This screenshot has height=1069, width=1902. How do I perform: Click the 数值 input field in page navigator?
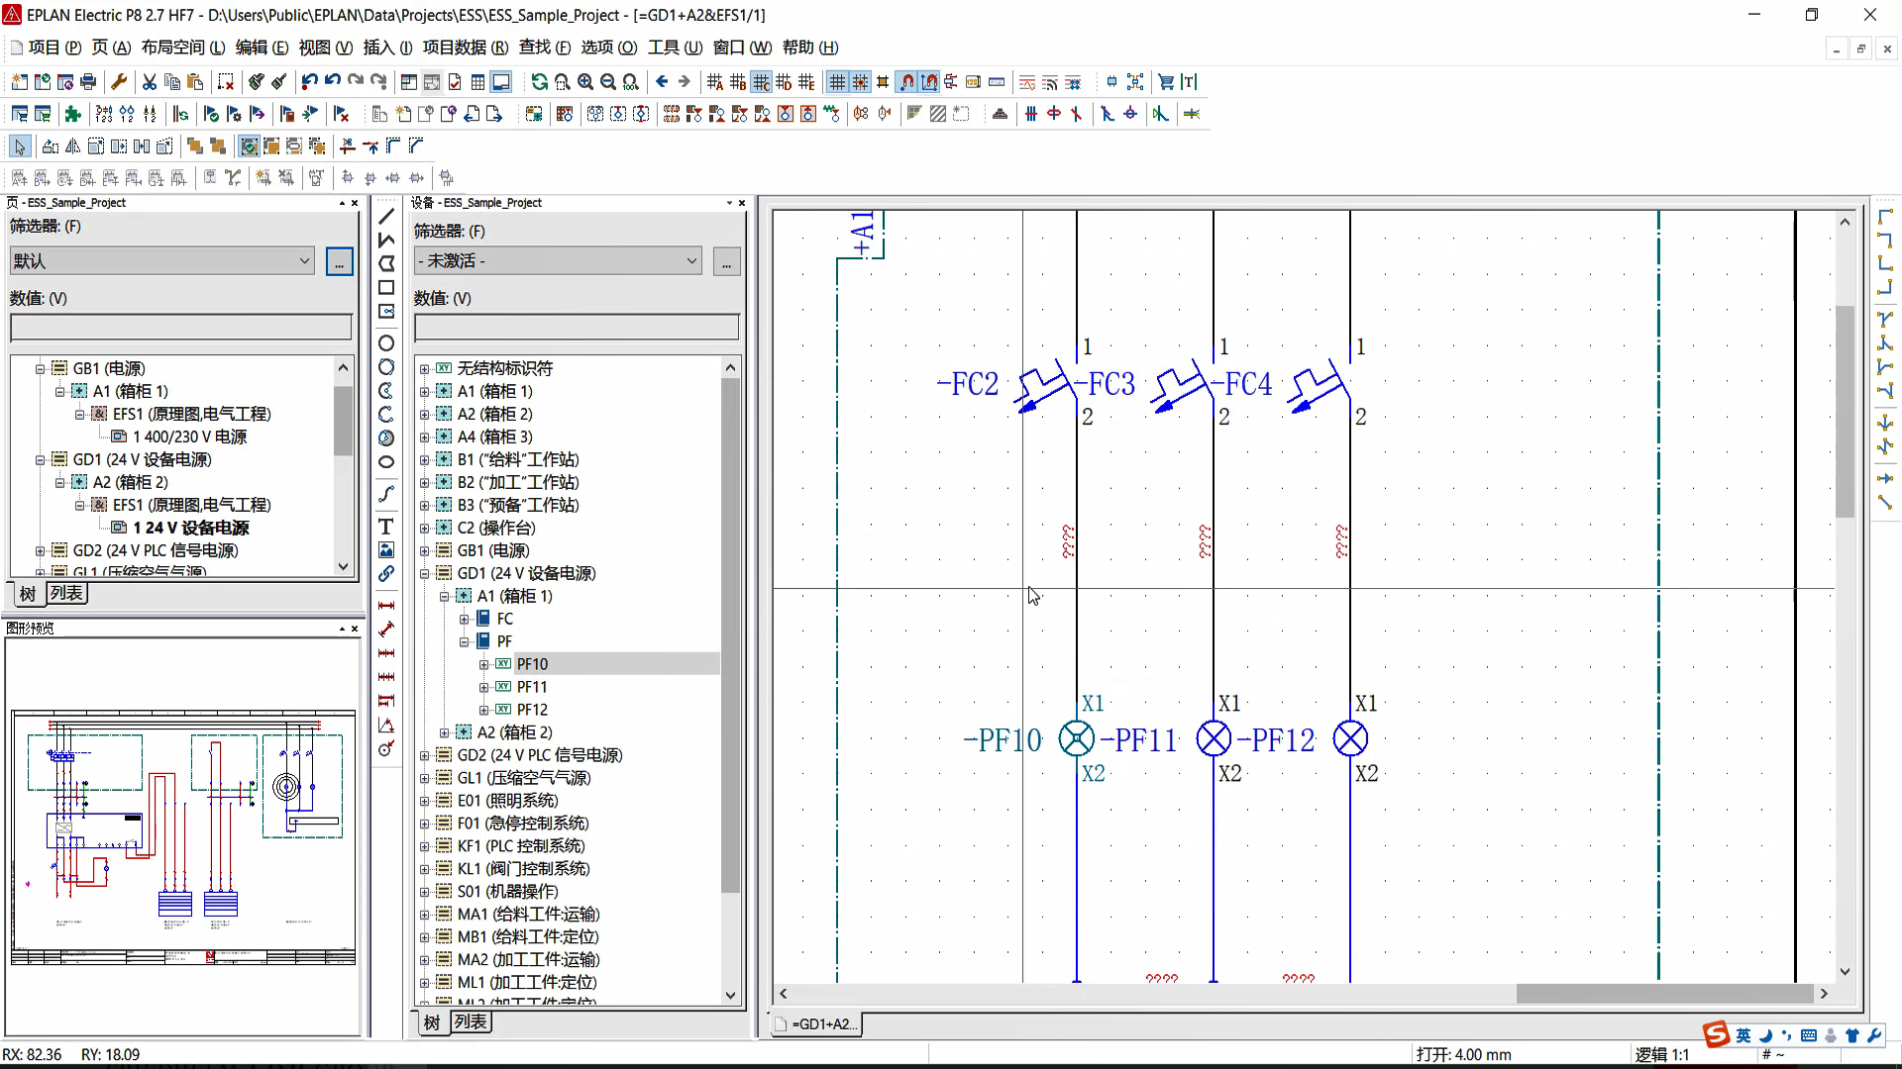[181, 328]
